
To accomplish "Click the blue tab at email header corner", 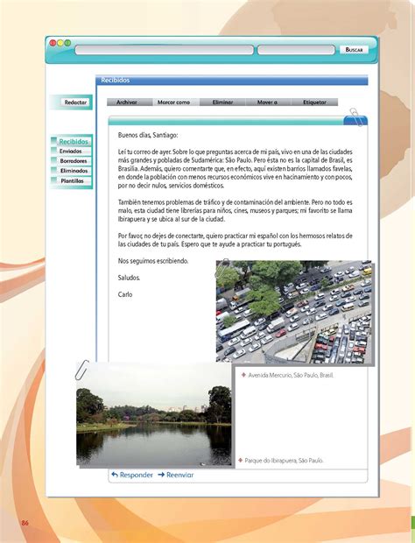I will click(355, 121).
